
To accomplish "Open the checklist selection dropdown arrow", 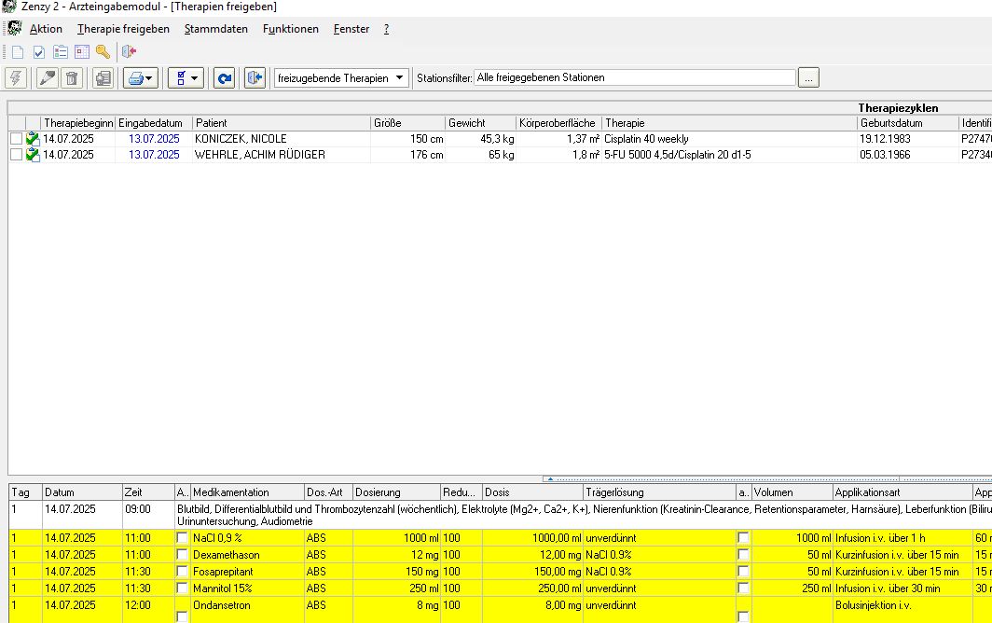I will pyautogui.click(x=194, y=78).
